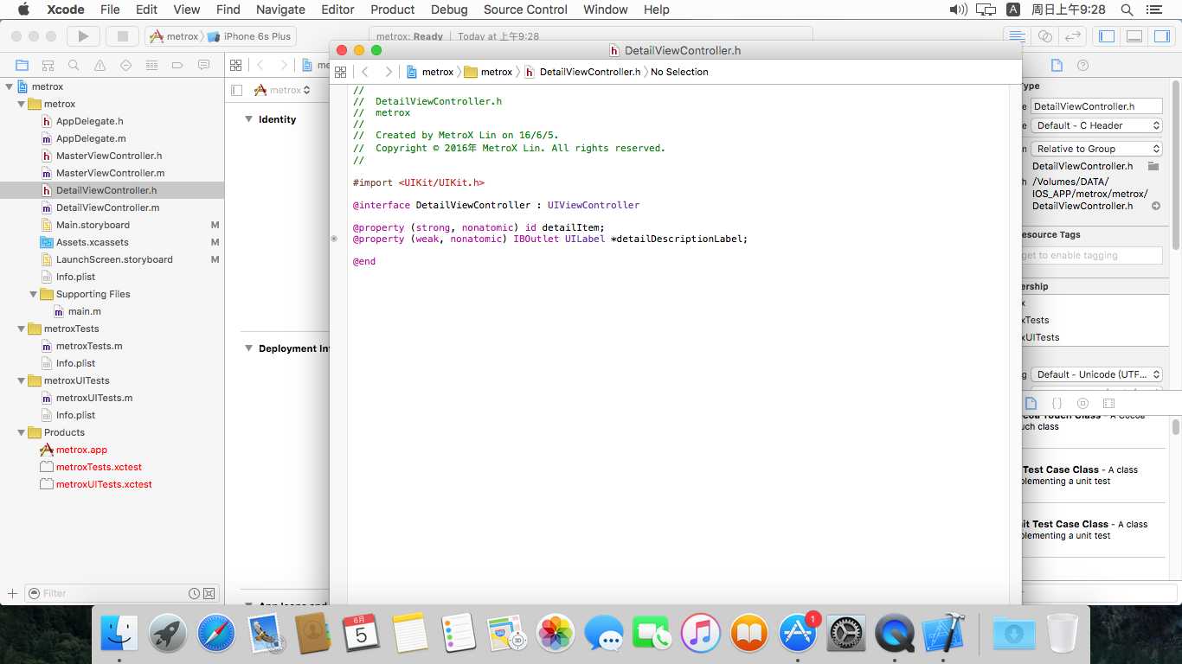Launch Xcode from the Dock
1182x664 pixels.
[x=942, y=634]
